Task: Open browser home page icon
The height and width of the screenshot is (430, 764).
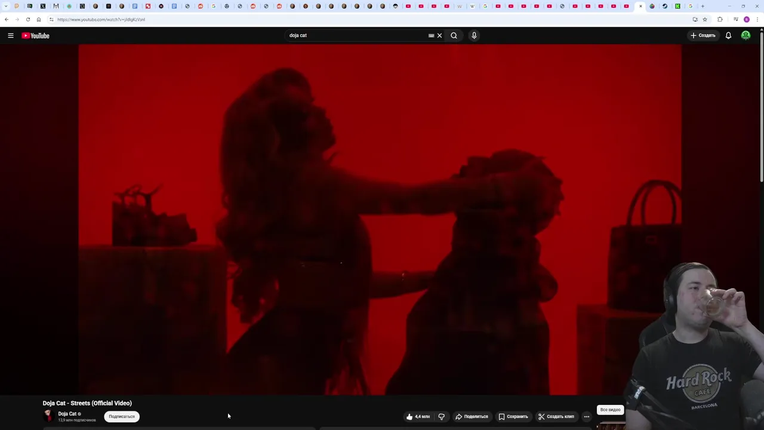Action: pos(39,20)
